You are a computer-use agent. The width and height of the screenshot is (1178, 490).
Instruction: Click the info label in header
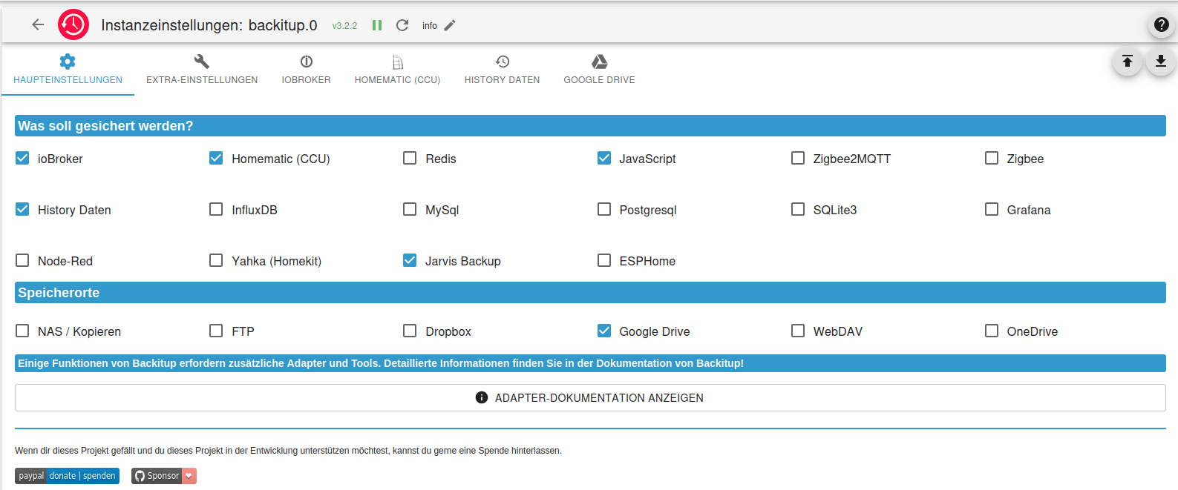(x=430, y=26)
